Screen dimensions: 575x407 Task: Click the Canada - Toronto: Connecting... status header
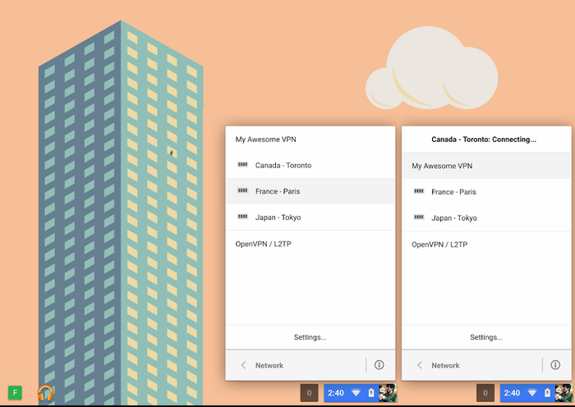(485, 139)
